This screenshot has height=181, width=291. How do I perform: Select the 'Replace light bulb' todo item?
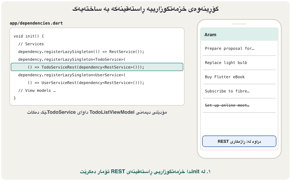[x=239, y=63]
